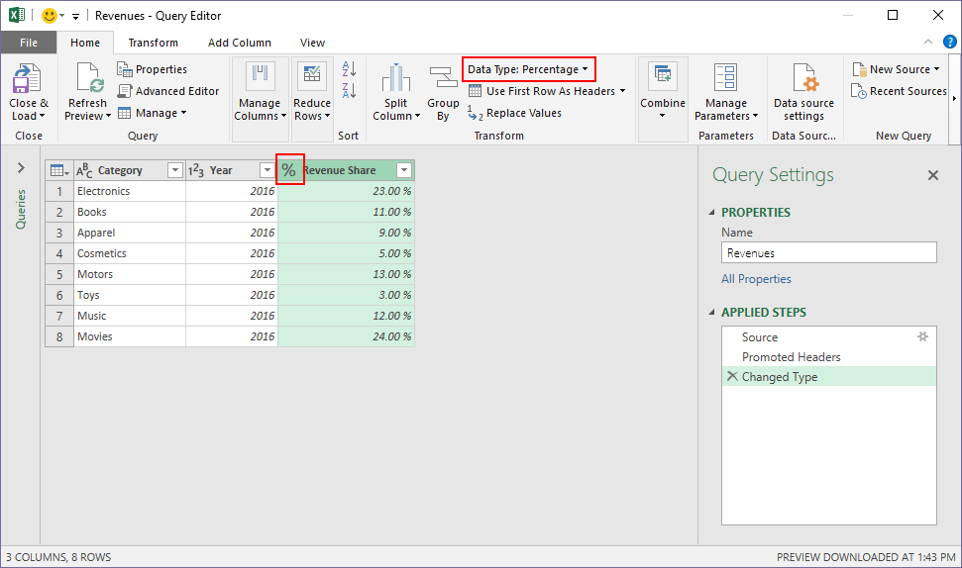Click the 24.00 % cell for Movies
962x568 pixels.
point(346,336)
